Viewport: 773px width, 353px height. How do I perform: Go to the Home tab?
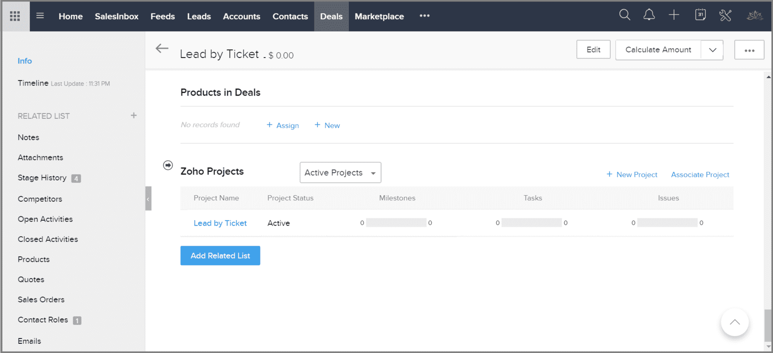coord(71,16)
